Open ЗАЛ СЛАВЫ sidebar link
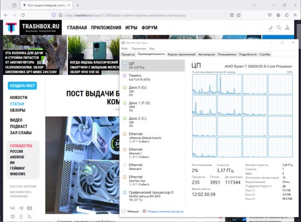 pos(21,133)
